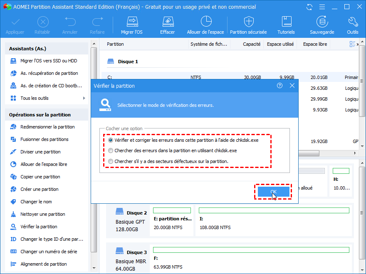
Task: Click the Appliquer toolbar icon
Action: point(15,25)
